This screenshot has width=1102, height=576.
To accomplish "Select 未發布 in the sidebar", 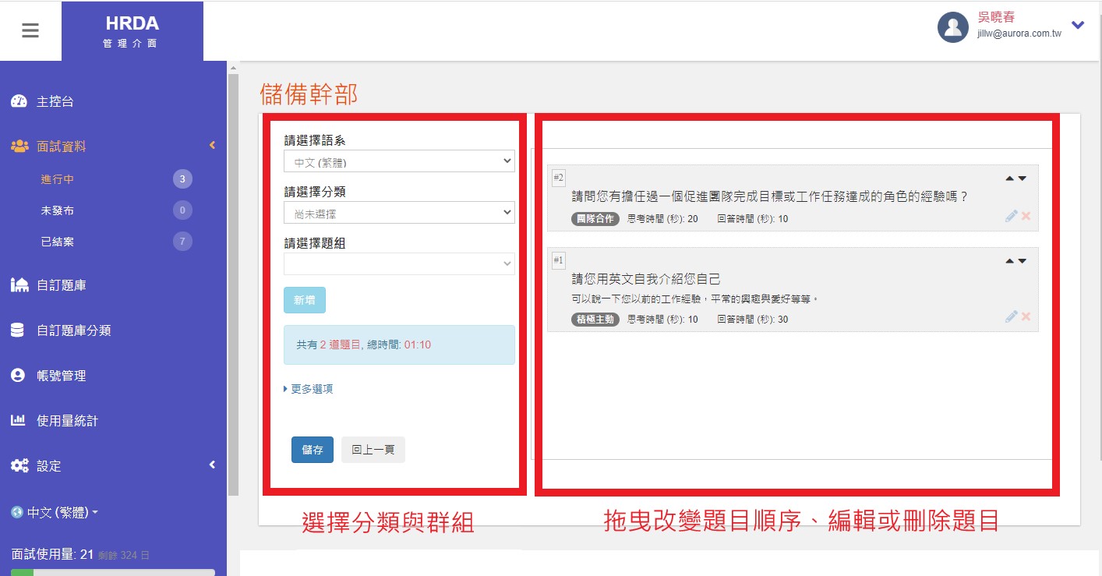I will point(58,210).
